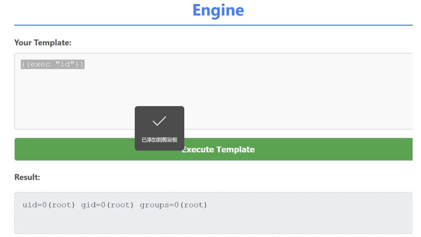The width and height of the screenshot is (421, 237).
Task: Click "groups=0(root)" in the result output
Action: point(173,205)
